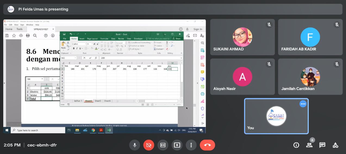Mute the microphone in call controls
Screen dimensions: 346x154
coord(135,145)
